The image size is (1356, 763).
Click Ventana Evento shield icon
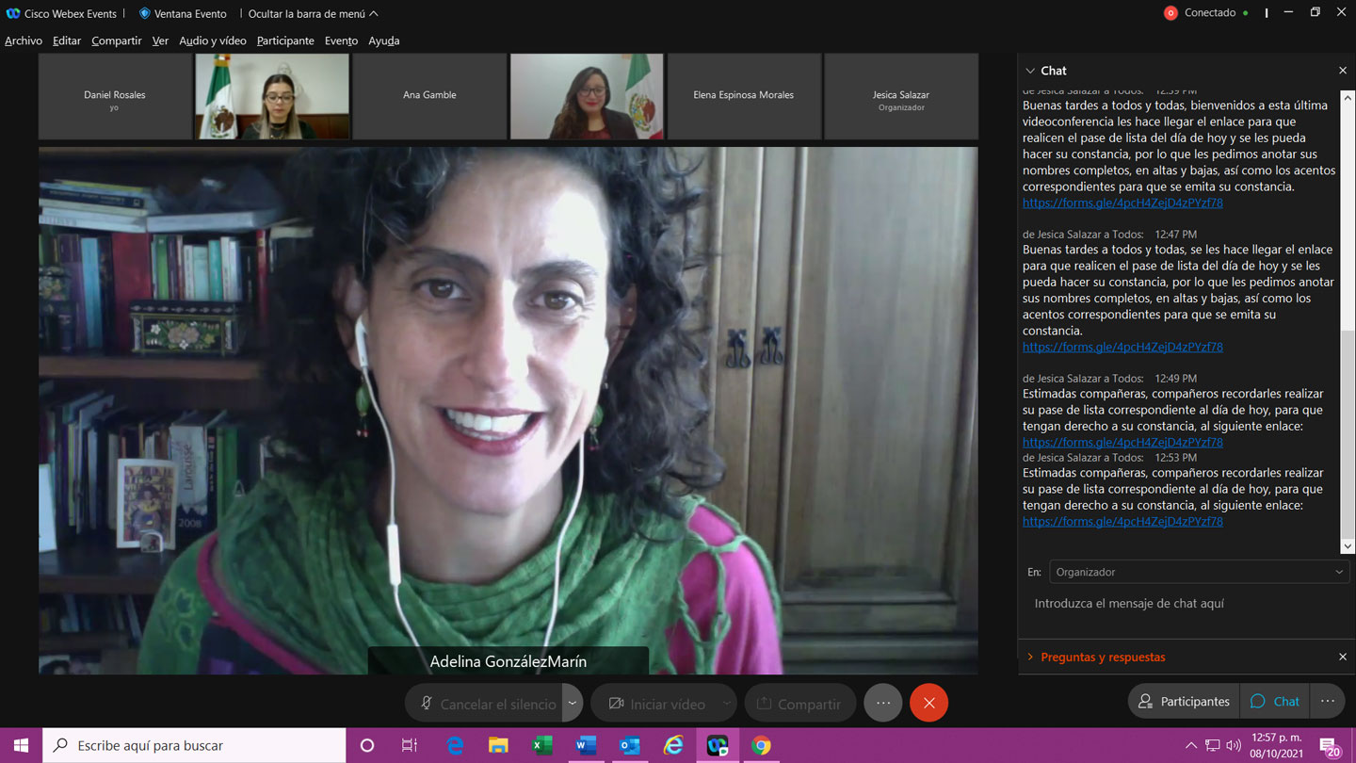click(145, 13)
